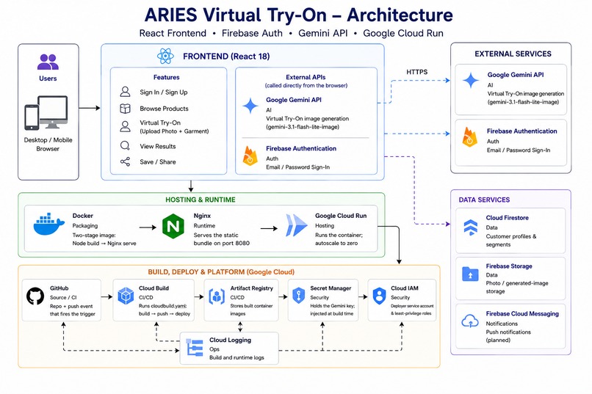Viewport: 592px width, 394px height.
Task: Click the 'External APIs' box heading
Action: 306,77
